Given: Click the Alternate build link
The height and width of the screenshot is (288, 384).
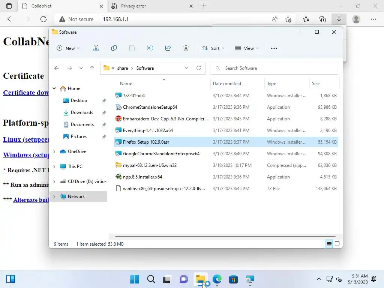Looking at the screenshot, I should 31,200.
